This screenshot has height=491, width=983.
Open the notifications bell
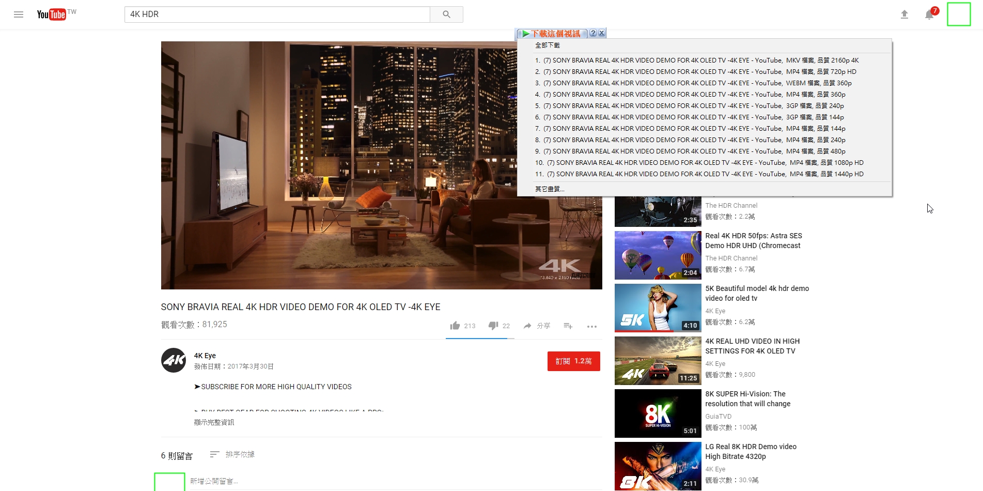(x=929, y=14)
